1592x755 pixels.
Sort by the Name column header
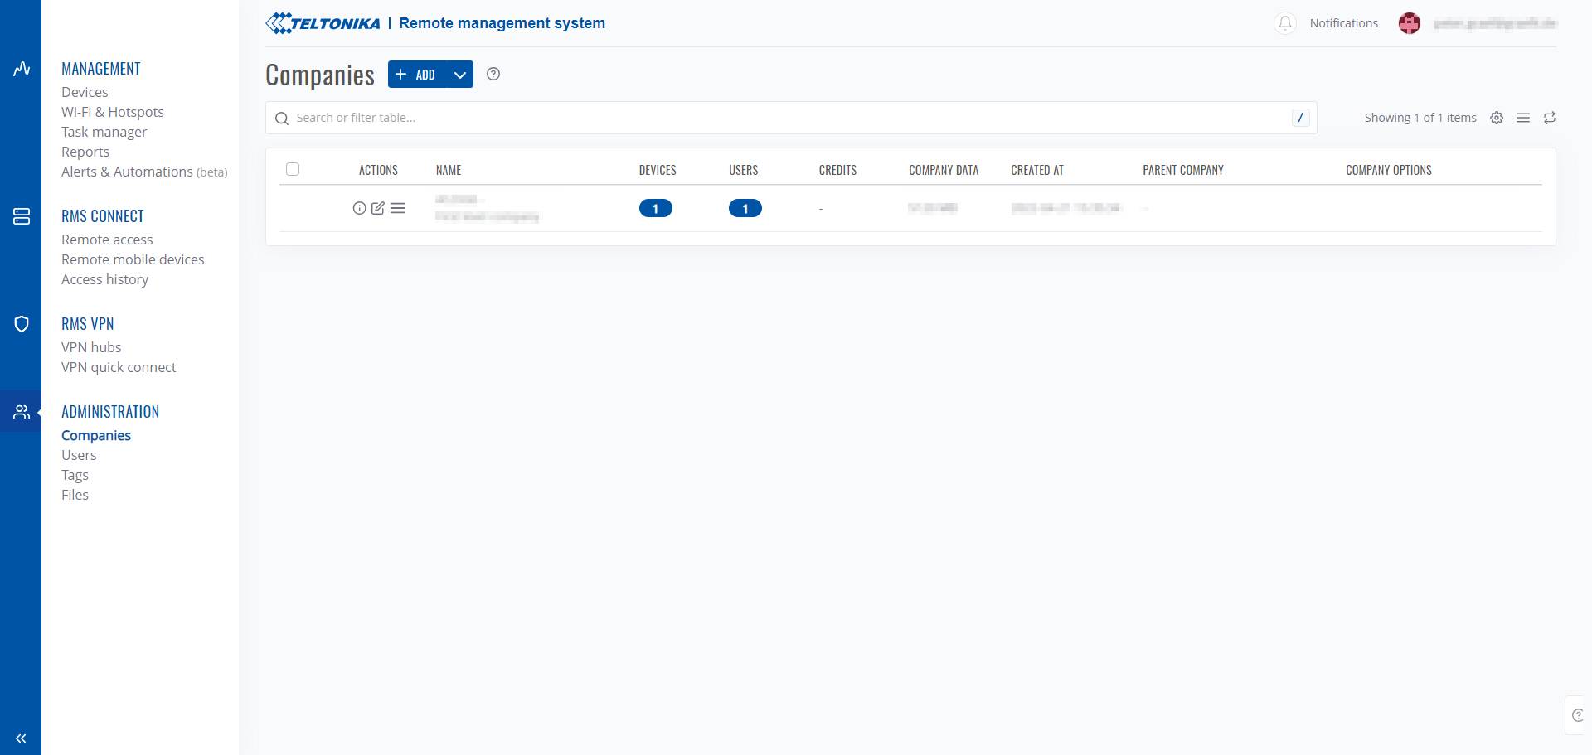tap(449, 170)
